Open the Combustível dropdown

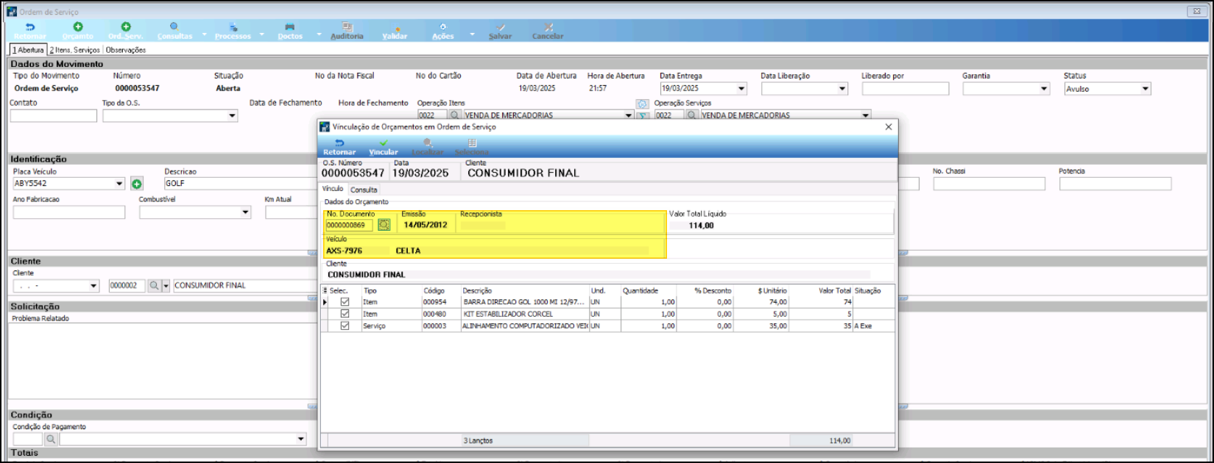pyautogui.click(x=245, y=212)
